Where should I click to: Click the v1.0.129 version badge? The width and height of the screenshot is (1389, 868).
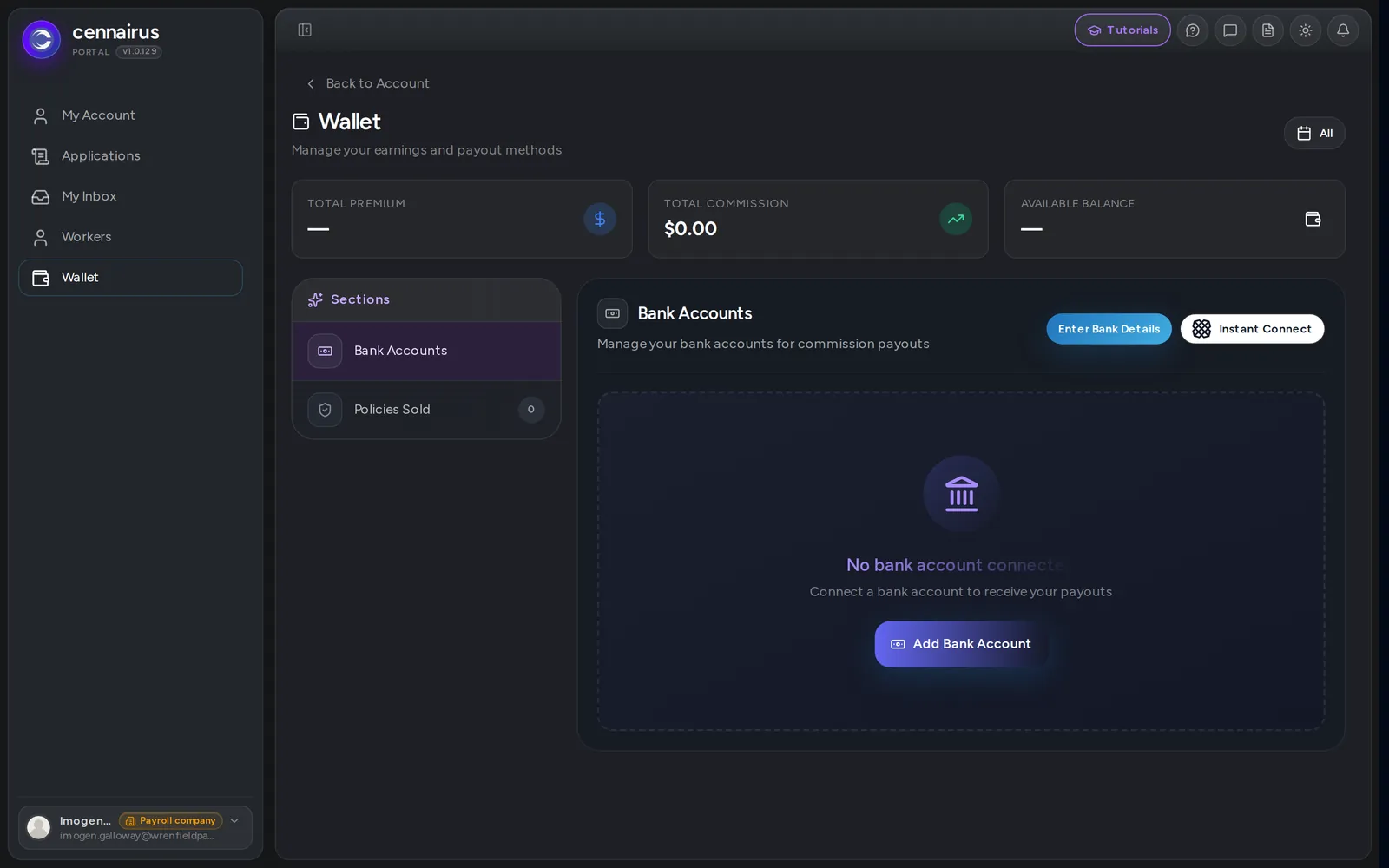pyautogui.click(x=139, y=52)
